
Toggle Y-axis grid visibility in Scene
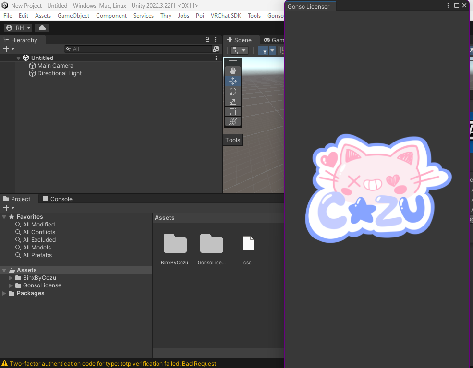[x=263, y=50]
